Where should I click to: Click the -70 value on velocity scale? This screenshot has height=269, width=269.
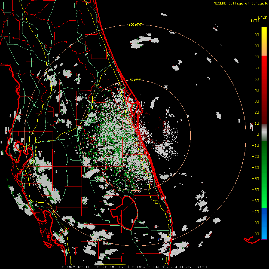(x=256, y=212)
